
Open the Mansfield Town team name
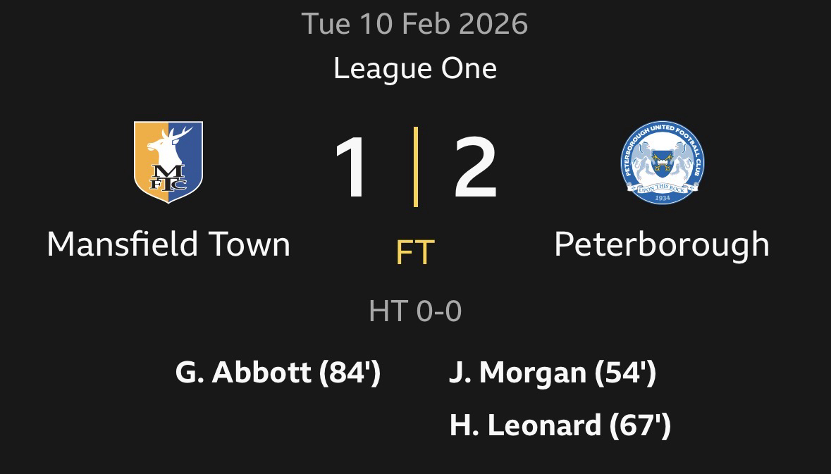coord(168,244)
